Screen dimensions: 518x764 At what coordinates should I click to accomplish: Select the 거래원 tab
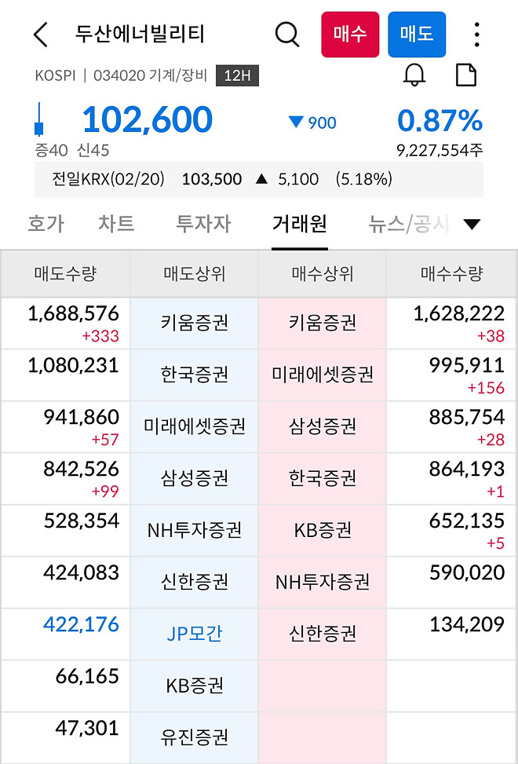coord(299,224)
